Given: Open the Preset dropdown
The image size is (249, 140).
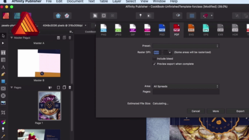Looking at the screenshot, I should tap(186, 46).
